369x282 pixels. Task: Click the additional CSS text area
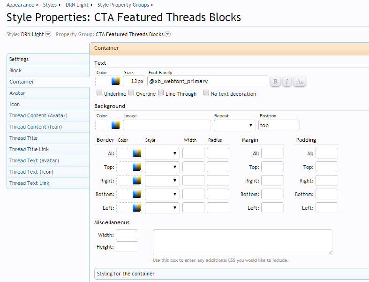(x=242, y=242)
